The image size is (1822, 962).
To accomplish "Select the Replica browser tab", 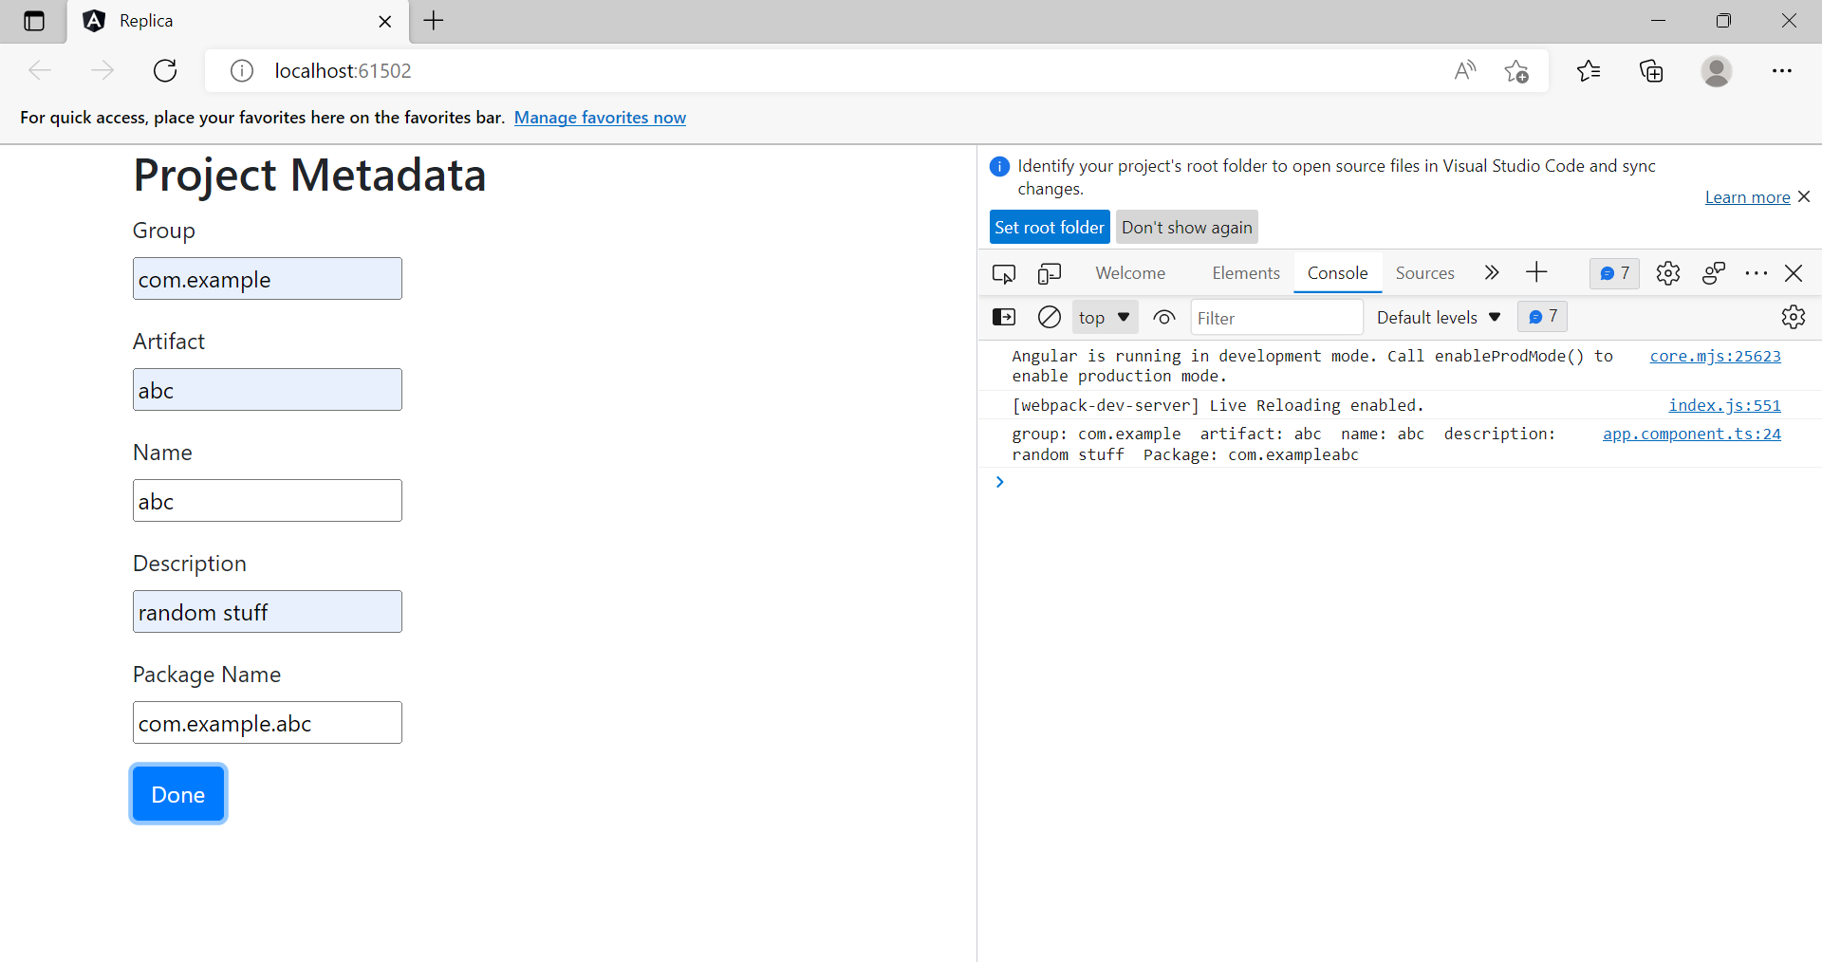I will coord(237,21).
